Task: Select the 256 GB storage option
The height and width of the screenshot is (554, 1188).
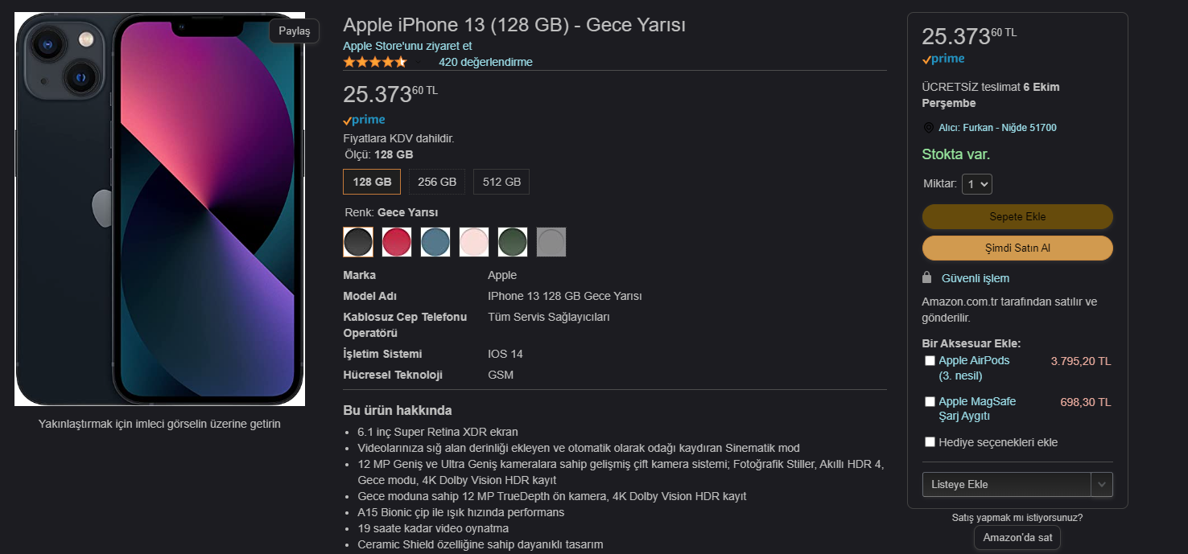Action: (x=437, y=182)
